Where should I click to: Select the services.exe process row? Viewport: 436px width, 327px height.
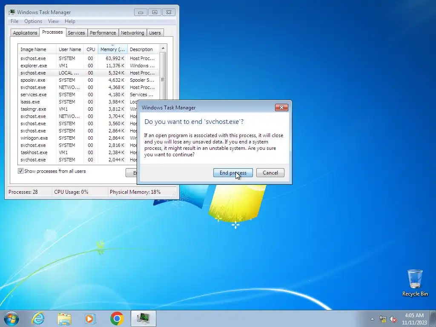89,95
